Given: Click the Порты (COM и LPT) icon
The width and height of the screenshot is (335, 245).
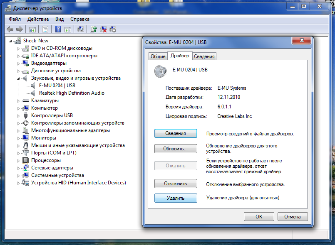Looking at the screenshot, I should coord(26,153).
